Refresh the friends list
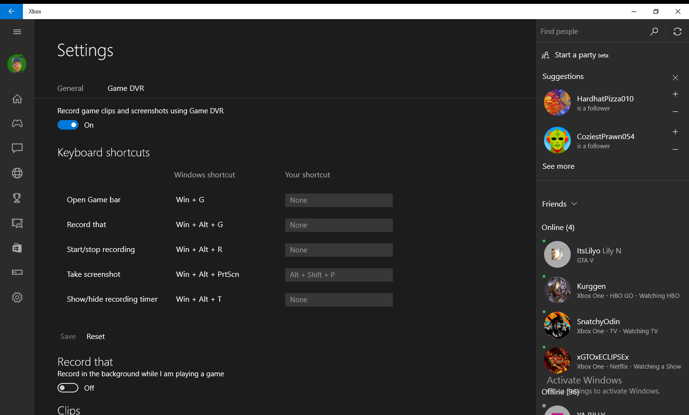 pos(678,32)
